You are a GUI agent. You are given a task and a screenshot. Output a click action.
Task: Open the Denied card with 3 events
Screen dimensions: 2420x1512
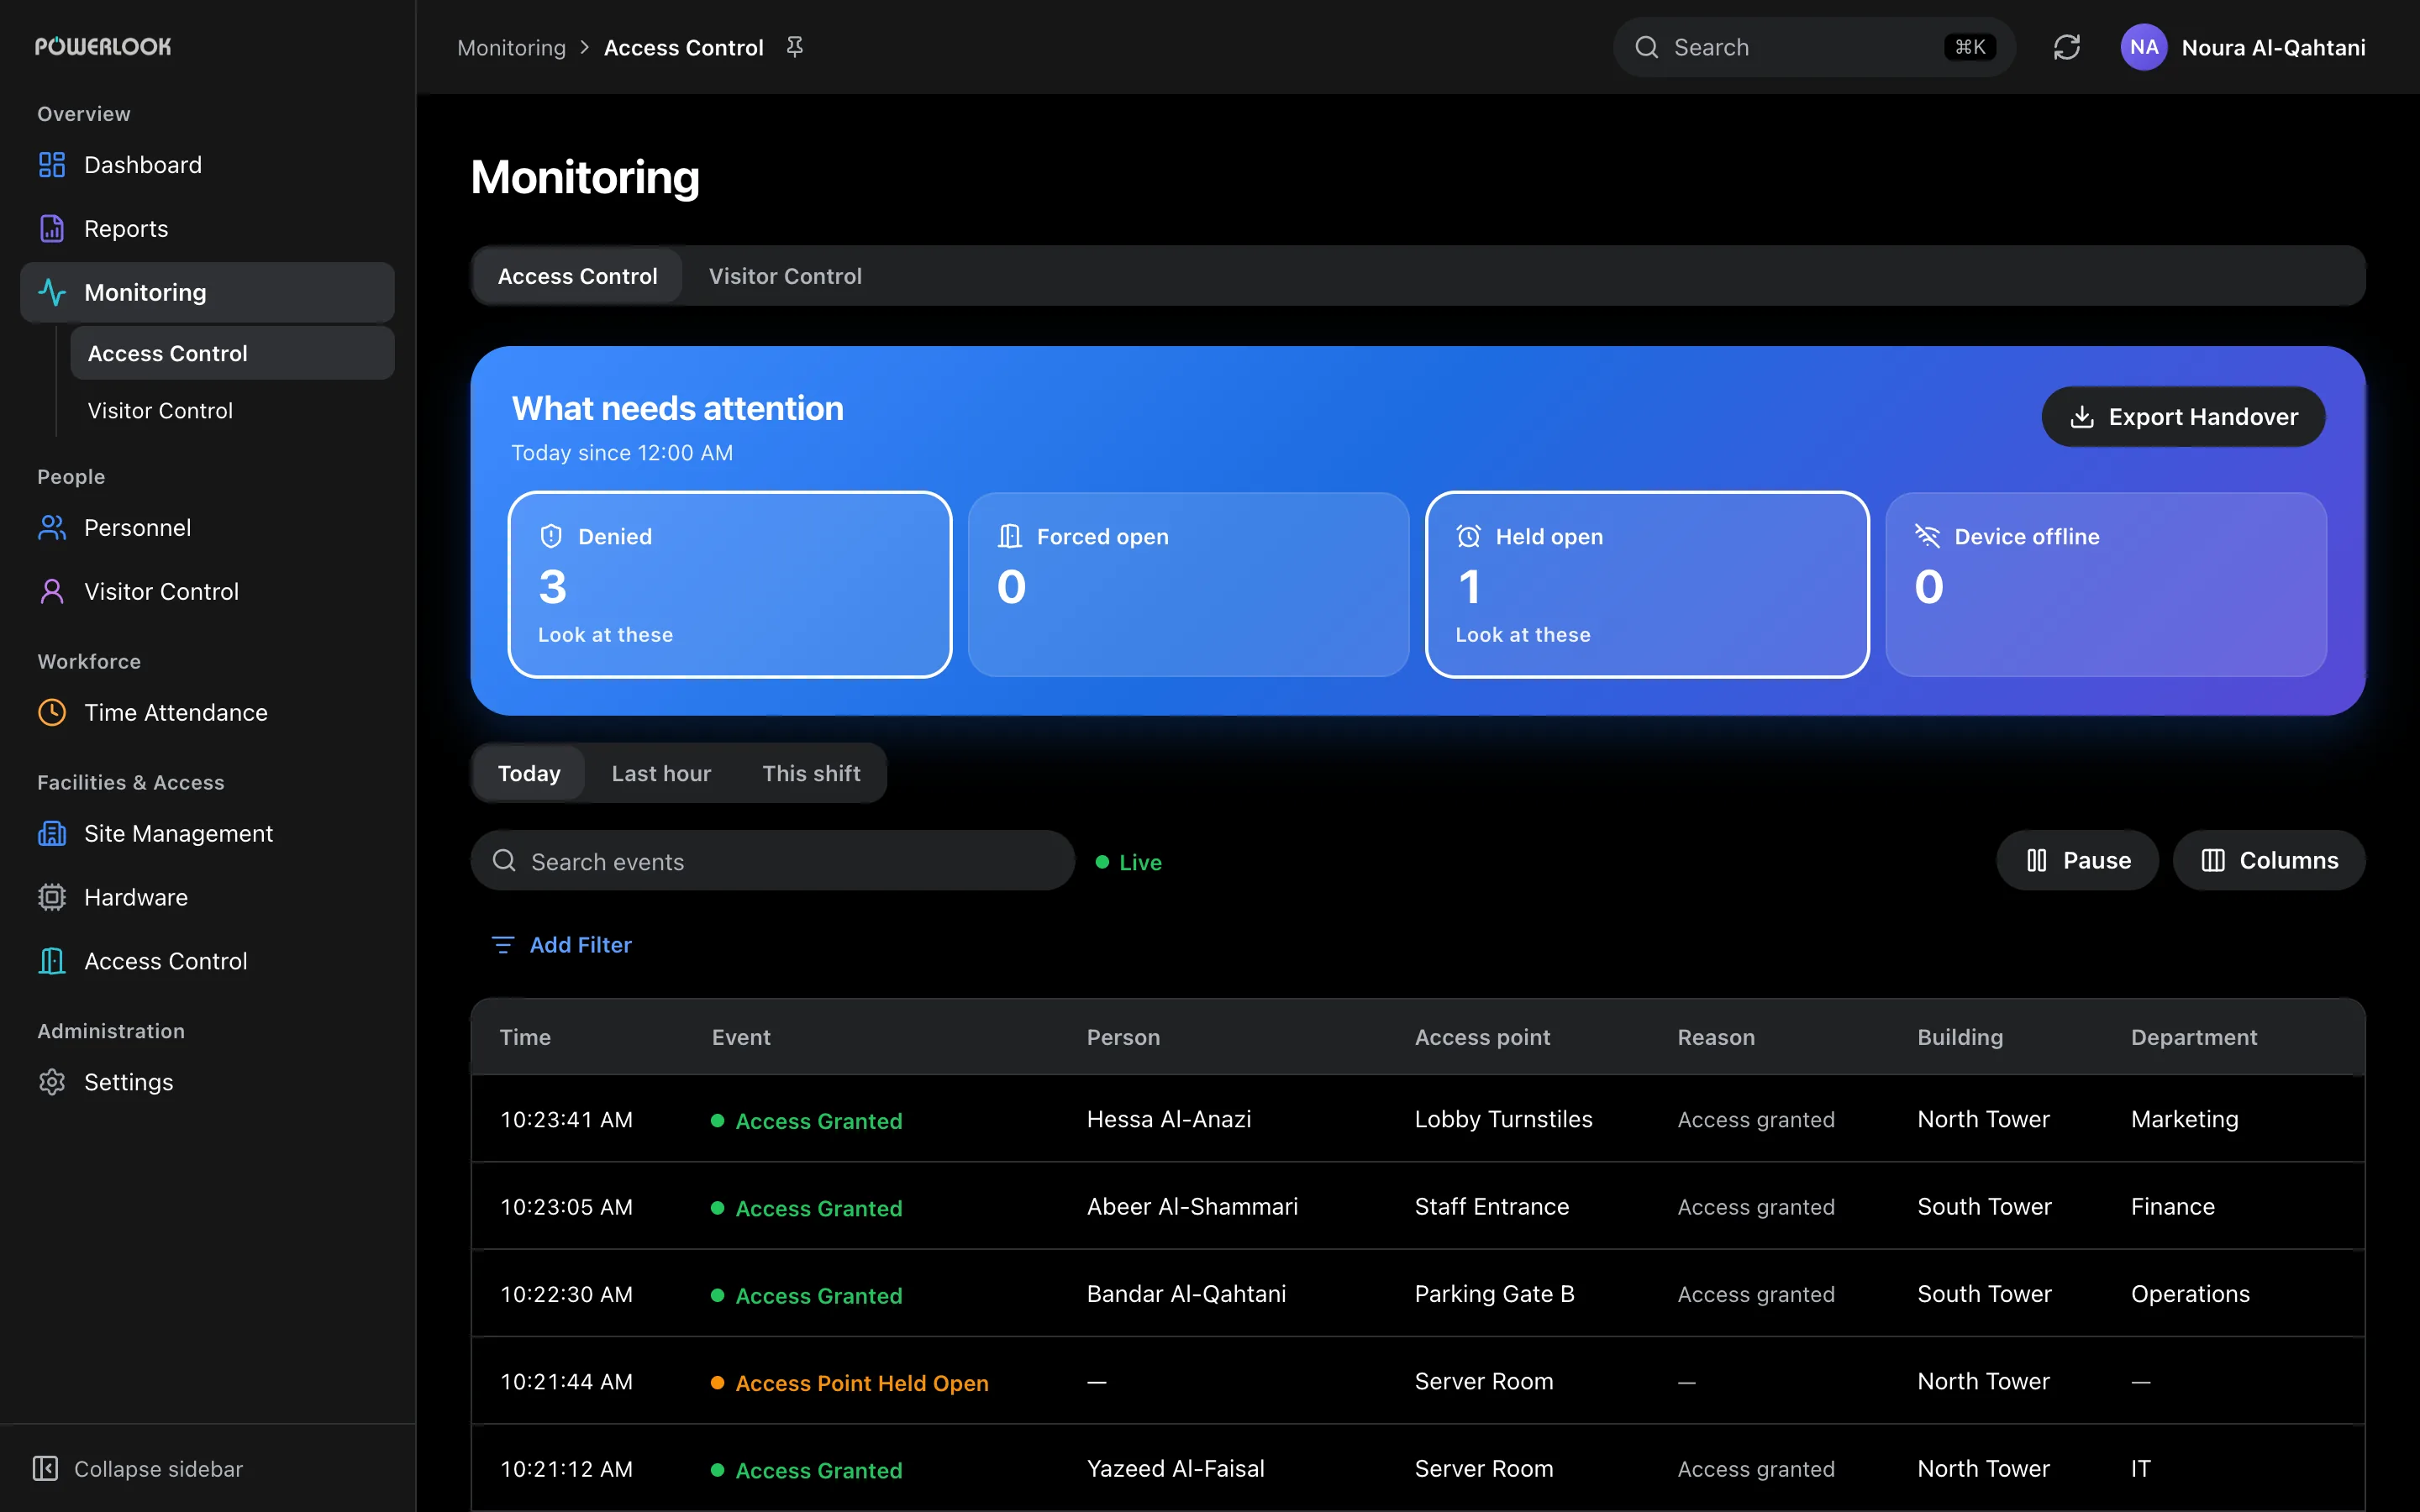[730, 585]
